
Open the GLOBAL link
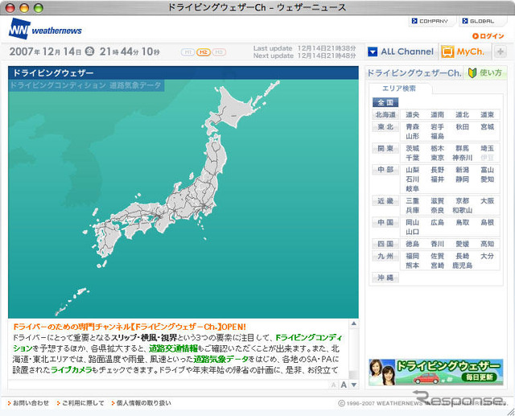[x=479, y=21]
